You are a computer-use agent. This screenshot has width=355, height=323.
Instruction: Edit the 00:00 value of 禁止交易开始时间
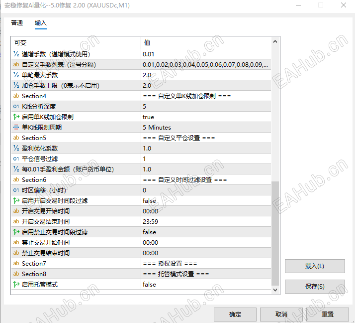[206, 242]
